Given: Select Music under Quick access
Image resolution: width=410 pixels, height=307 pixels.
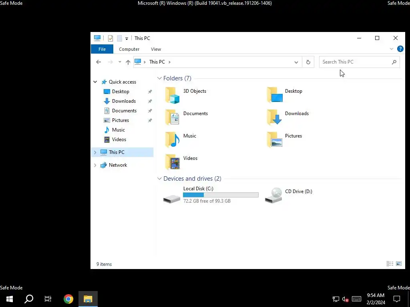Looking at the screenshot, I should pyautogui.click(x=119, y=130).
